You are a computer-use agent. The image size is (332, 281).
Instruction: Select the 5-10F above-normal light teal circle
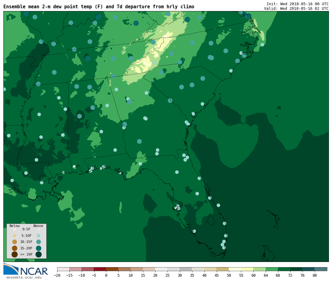[38, 236]
